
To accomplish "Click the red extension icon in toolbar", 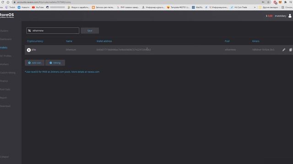I will click(275, 2).
